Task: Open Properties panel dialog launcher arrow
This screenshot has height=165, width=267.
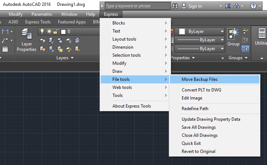Action: pos(222,58)
